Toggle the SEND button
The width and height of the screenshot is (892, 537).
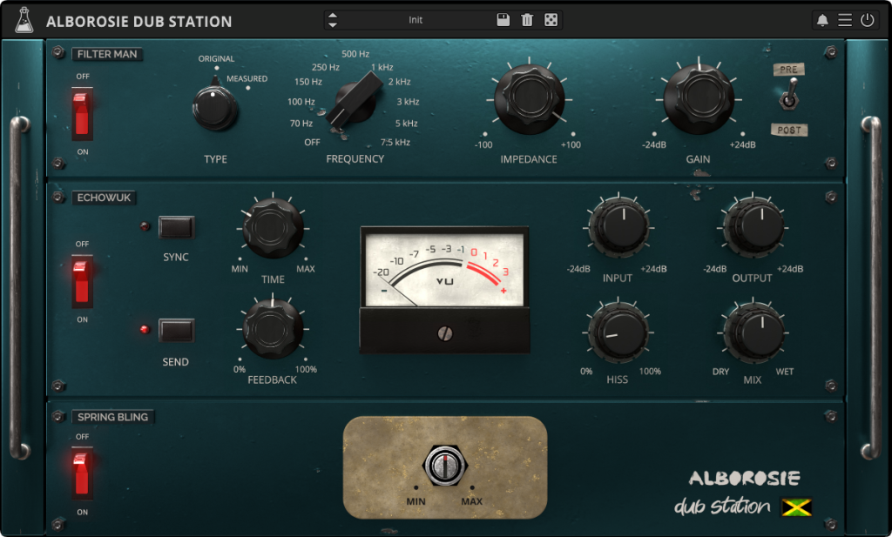pos(176,330)
